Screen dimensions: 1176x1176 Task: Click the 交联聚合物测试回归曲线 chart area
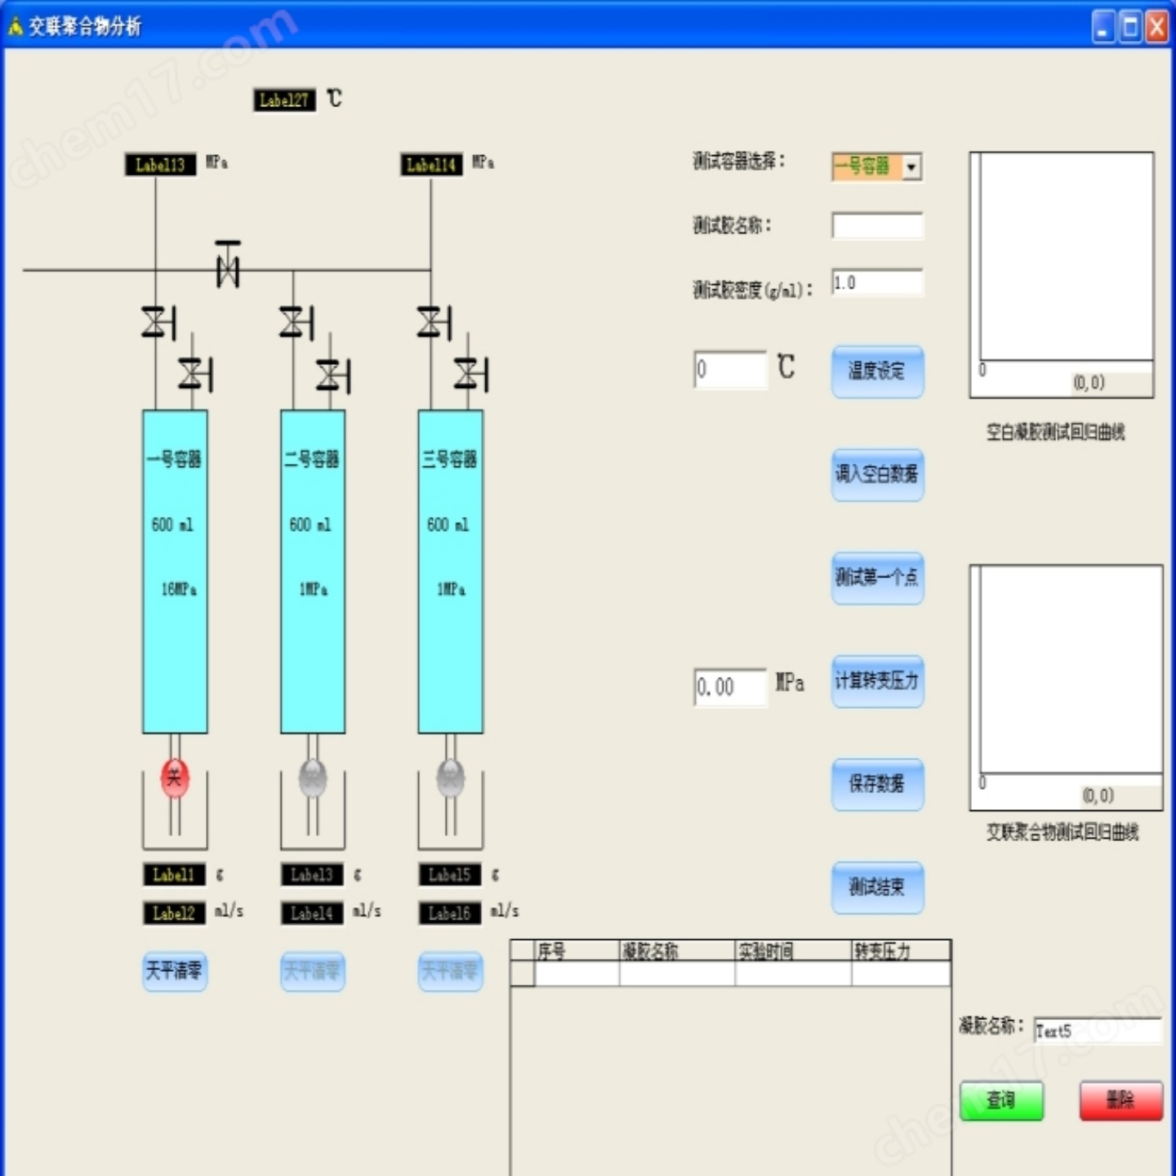point(1067,688)
